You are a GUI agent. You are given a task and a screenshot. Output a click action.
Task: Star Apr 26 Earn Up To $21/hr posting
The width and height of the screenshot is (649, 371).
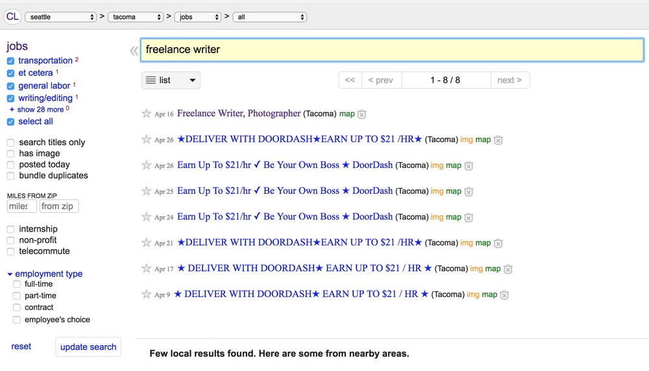[146, 165]
